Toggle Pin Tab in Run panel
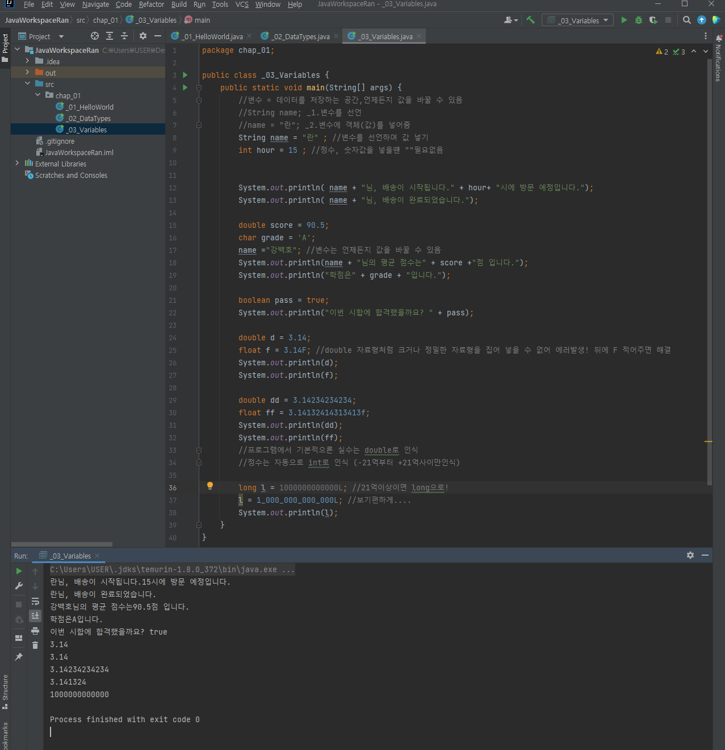The width and height of the screenshot is (725, 750). tap(19, 657)
